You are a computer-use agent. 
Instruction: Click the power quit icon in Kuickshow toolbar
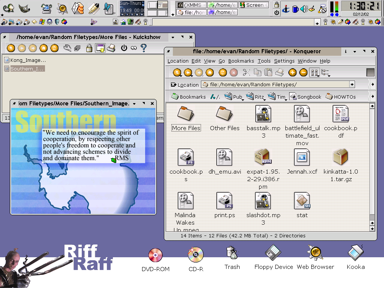[124, 48]
